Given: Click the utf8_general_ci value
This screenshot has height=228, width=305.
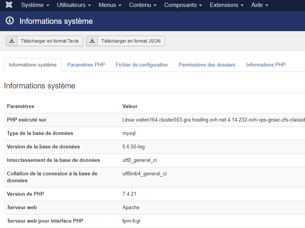Looking at the screenshot, I should tap(140, 160).
